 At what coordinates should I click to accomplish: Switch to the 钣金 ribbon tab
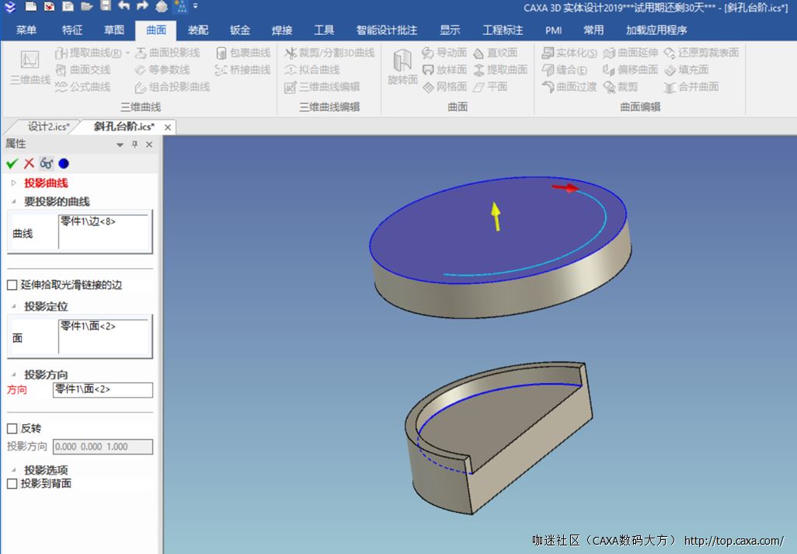pyautogui.click(x=240, y=30)
